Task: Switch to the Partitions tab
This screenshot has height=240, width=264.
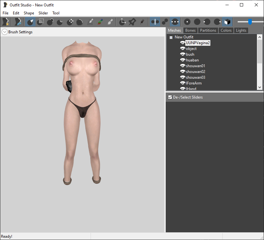Action: point(208,30)
